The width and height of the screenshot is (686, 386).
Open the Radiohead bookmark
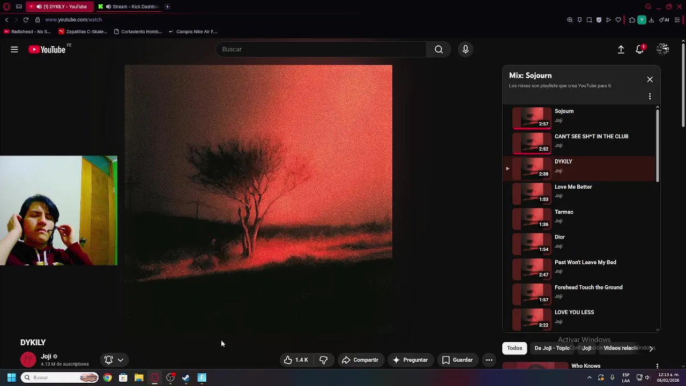coord(27,32)
